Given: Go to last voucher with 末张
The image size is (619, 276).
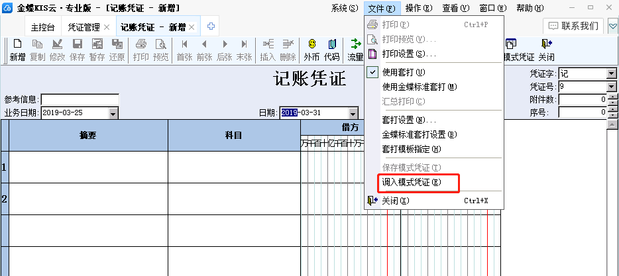Looking at the screenshot, I should point(244,50).
